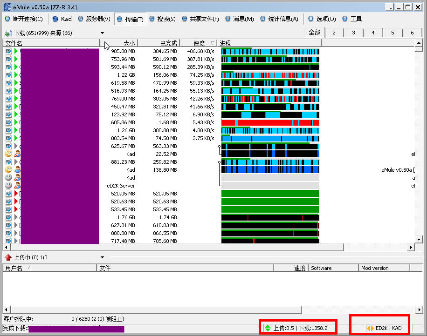Sort uploads by the Software column header
This screenshot has height=336, width=427.
tap(333, 268)
